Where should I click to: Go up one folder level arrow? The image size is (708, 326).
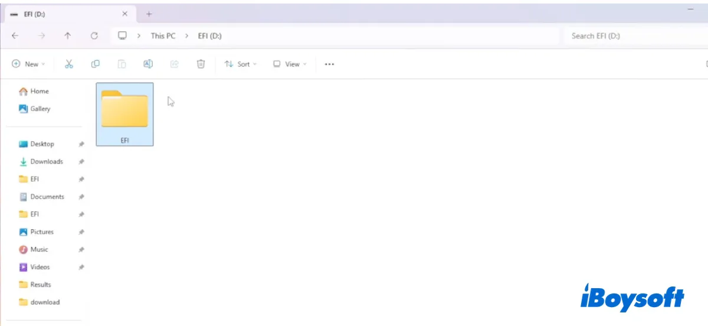(x=68, y=36)
